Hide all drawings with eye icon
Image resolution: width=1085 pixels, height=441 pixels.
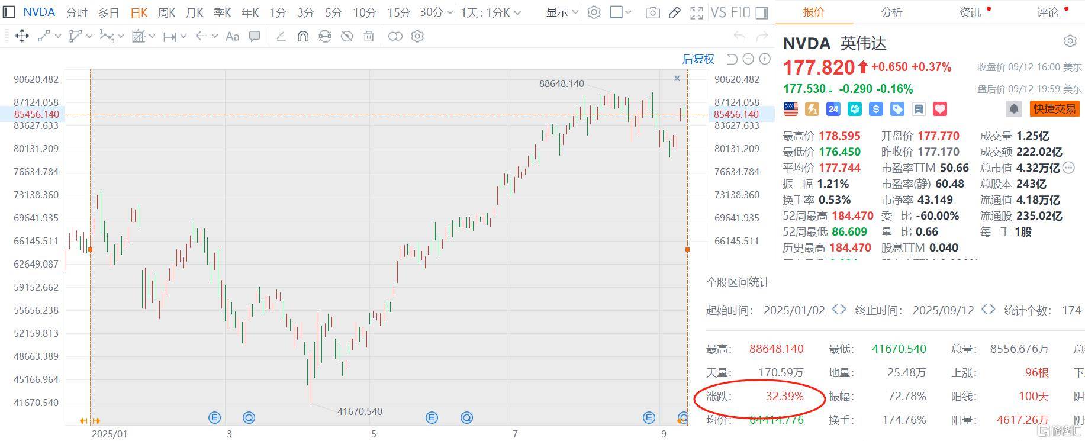click(347, 37)
